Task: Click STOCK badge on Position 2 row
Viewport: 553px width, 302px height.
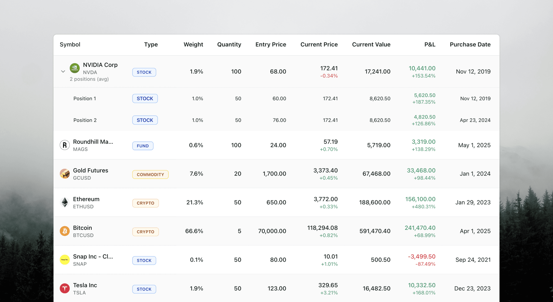Action: 145,120
